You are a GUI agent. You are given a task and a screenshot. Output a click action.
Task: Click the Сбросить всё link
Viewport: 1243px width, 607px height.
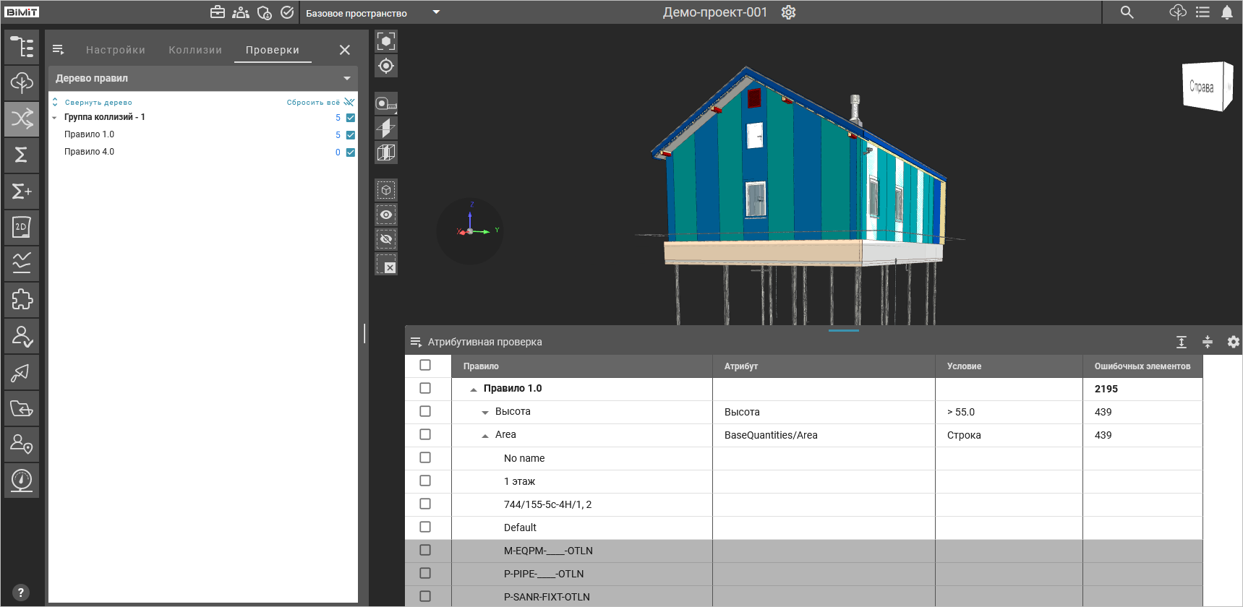click(313, 103)
